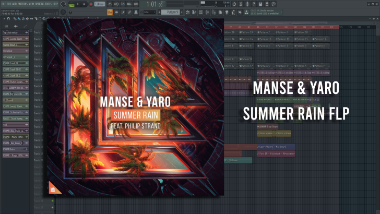The image size is (380, 214).
Task: Click the close all windows icon
Action: [240, 12]
